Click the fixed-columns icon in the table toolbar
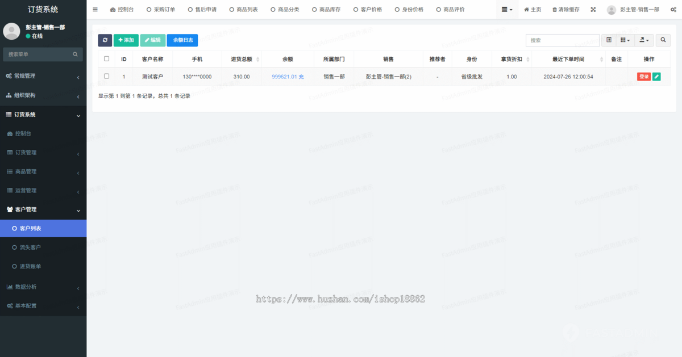 pos(609,40)
